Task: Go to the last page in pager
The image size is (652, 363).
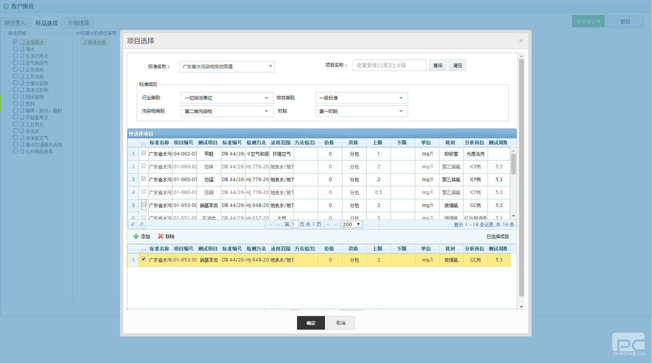Action: click(336, 225)
